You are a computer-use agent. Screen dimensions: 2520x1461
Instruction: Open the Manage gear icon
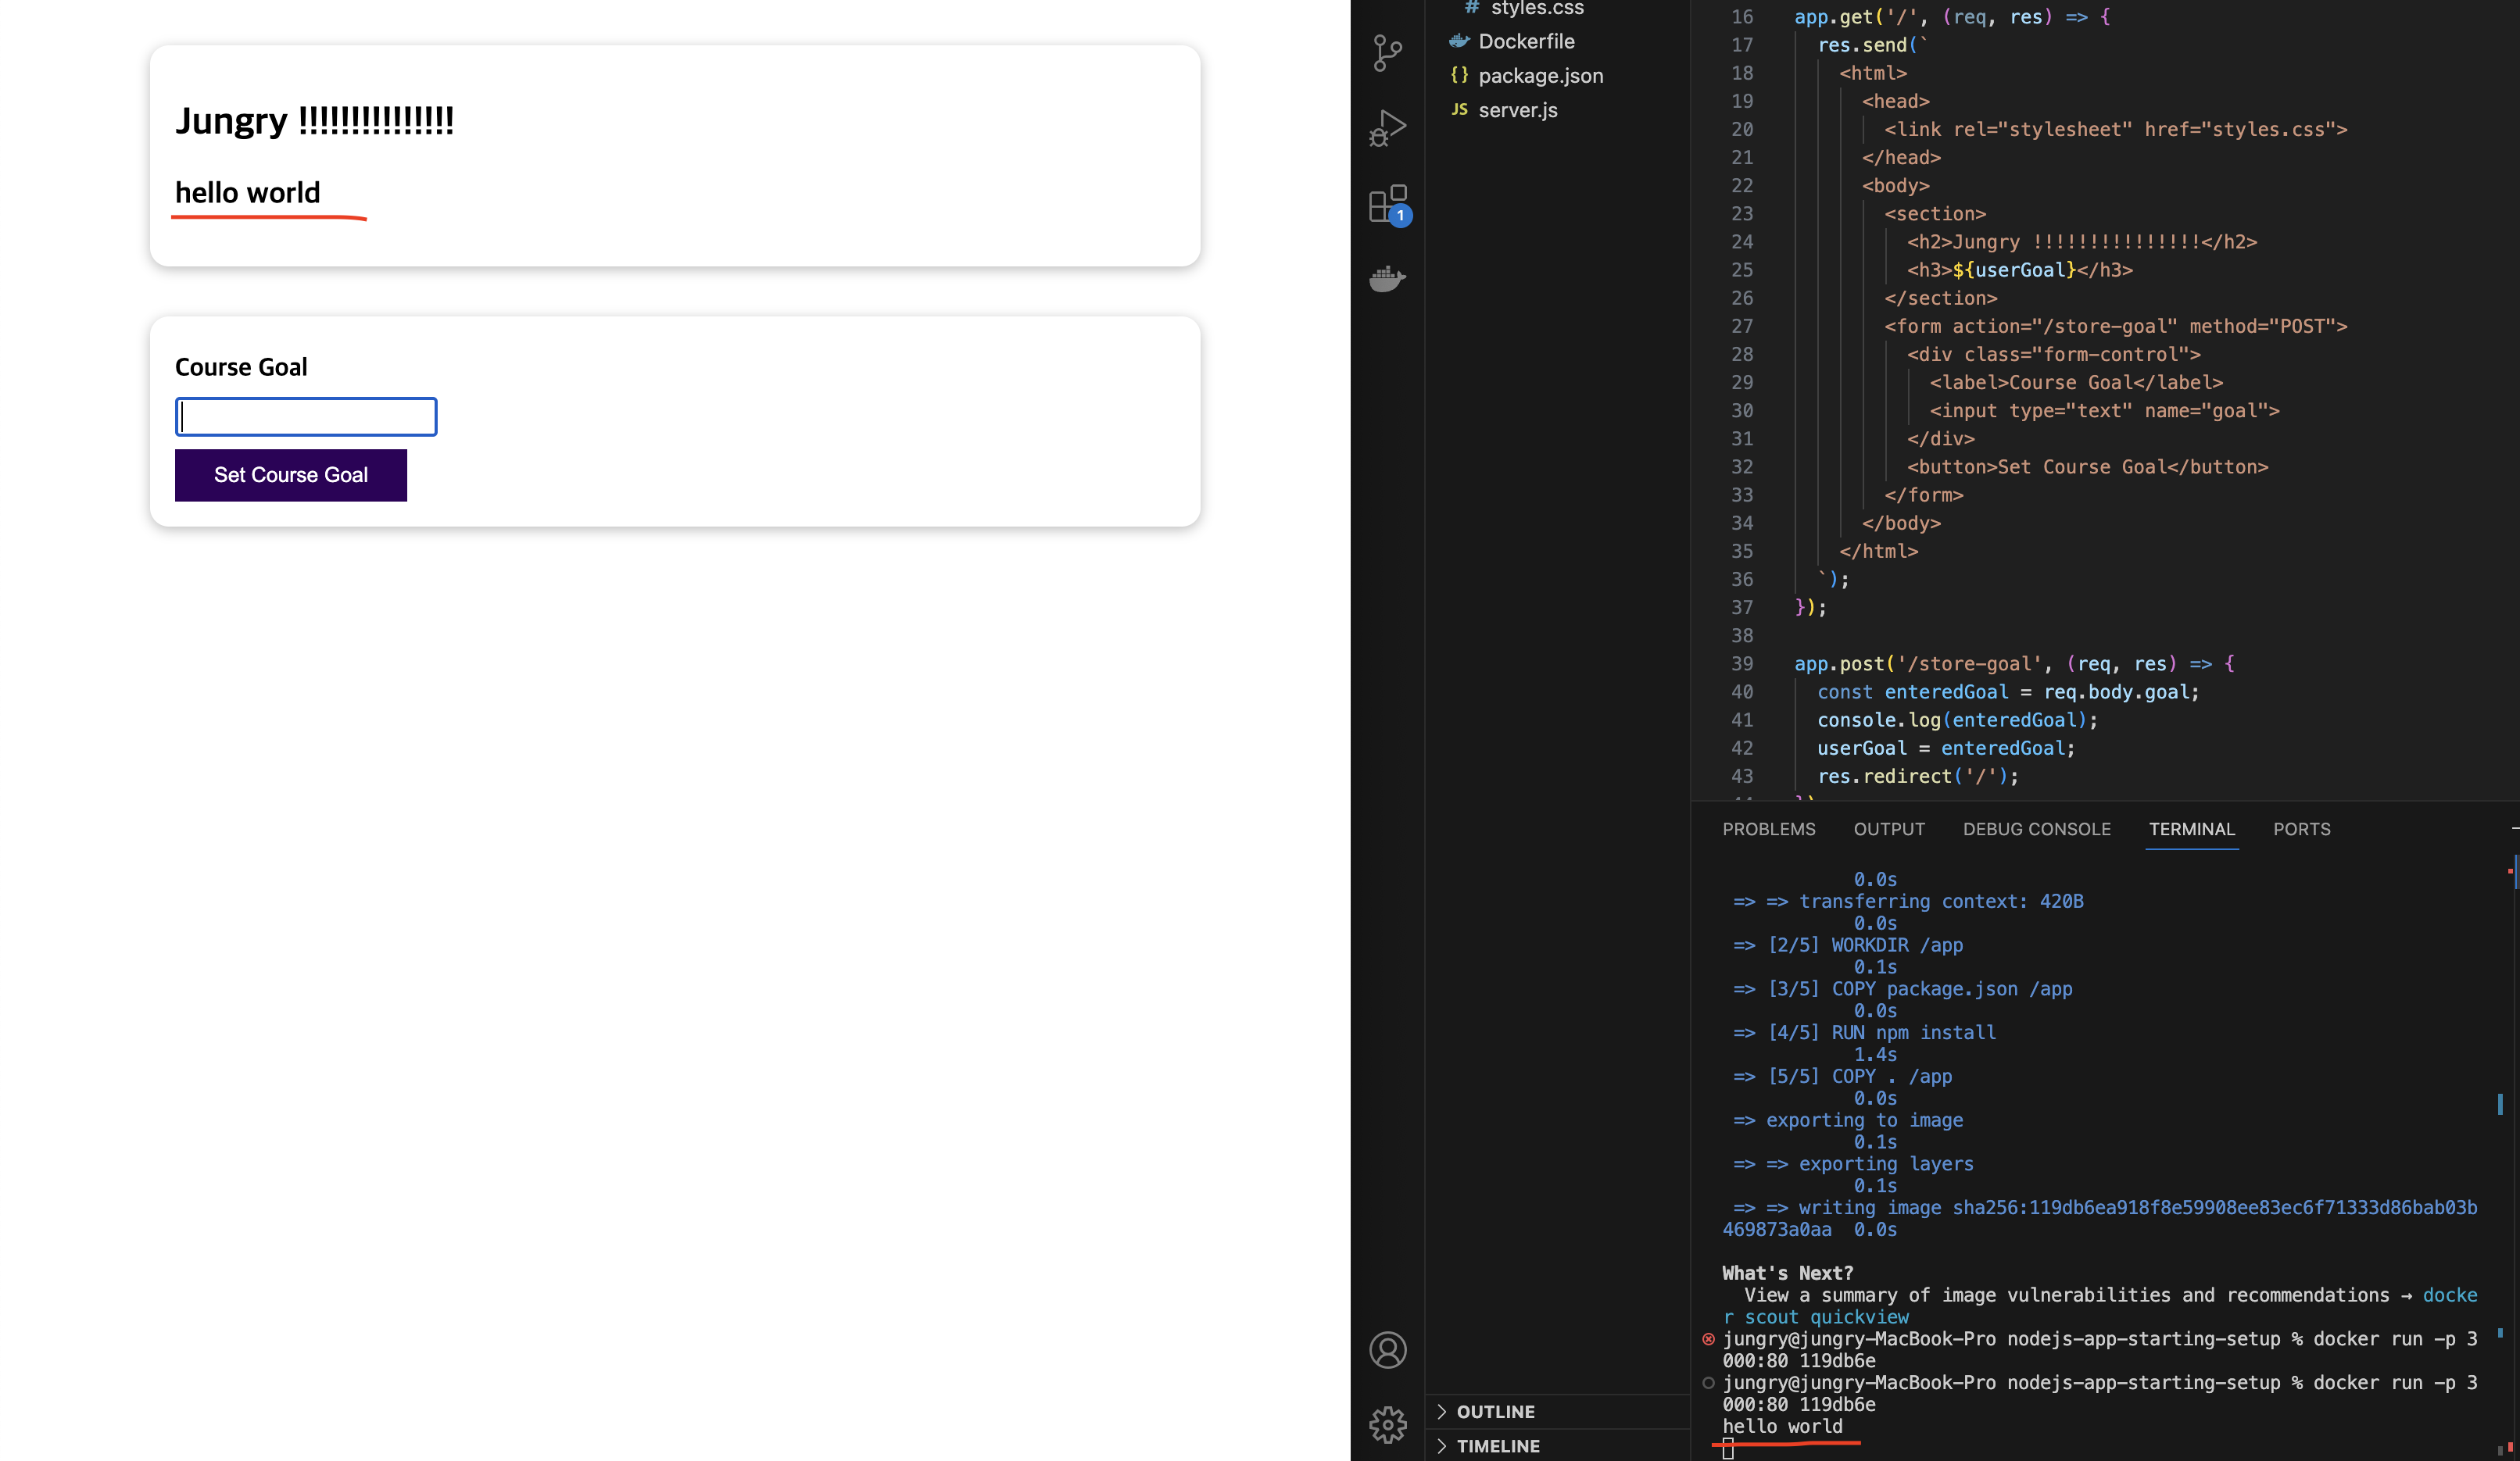tap(1387, 1425)
